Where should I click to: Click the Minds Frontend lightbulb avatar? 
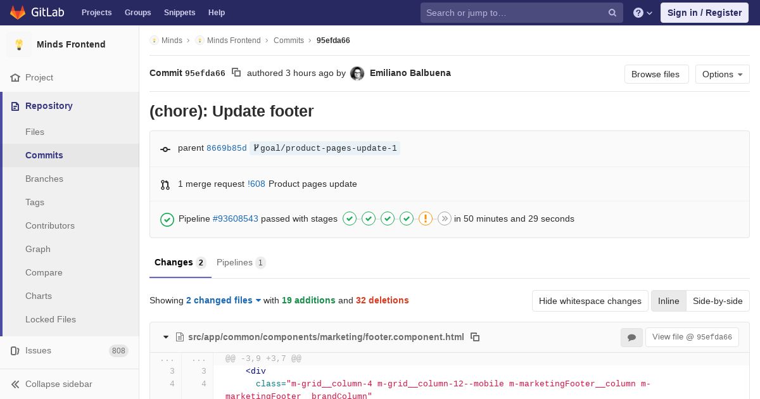coord(19,44)
